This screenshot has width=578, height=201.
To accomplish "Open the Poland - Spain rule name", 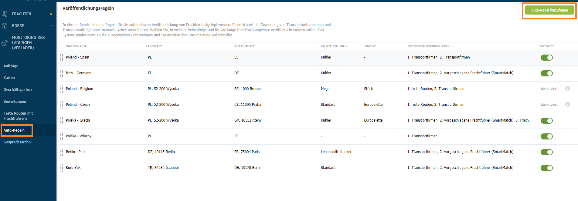I will point(77,57).
